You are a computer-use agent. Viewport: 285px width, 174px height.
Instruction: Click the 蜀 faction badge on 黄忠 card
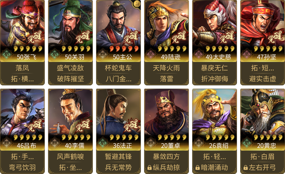tap(247, 143)
